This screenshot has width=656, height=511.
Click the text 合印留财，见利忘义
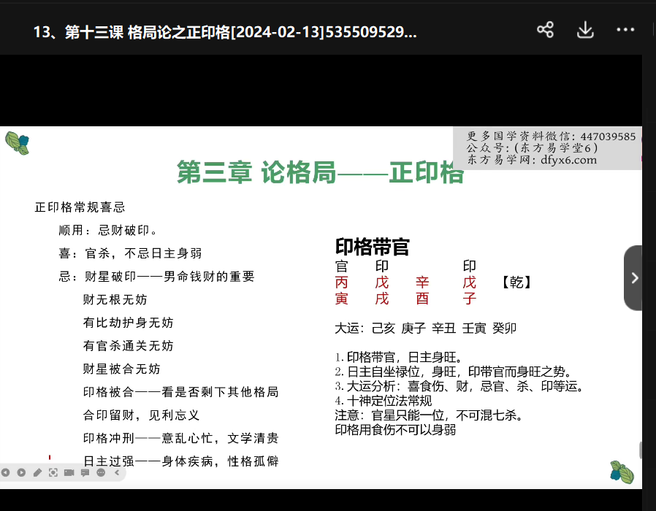(141, 415)
